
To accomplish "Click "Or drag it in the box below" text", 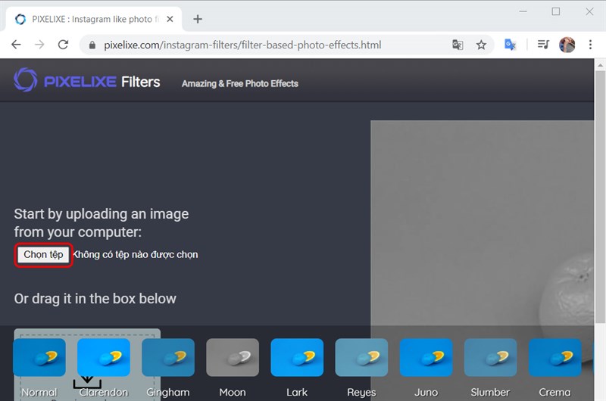I will 95,299.
